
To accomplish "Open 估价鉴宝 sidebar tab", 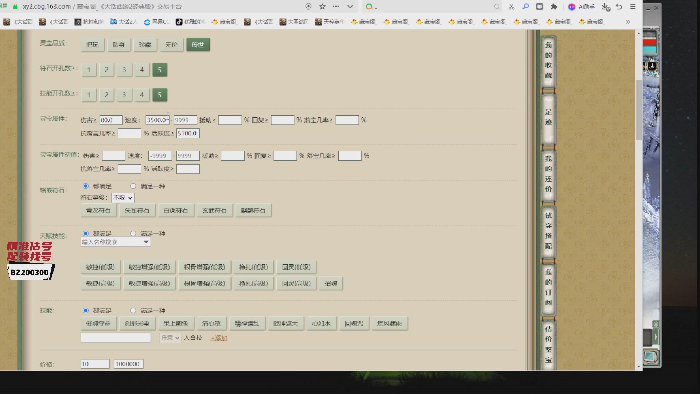I will [x=548, y=344].
